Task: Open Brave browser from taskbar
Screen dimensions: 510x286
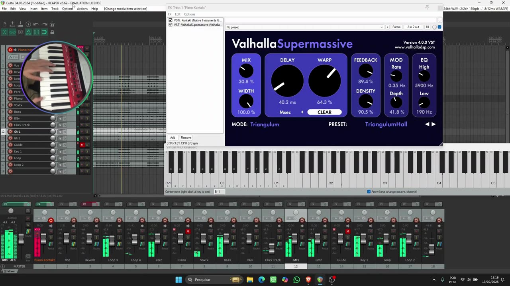Action: coord(308,280)
